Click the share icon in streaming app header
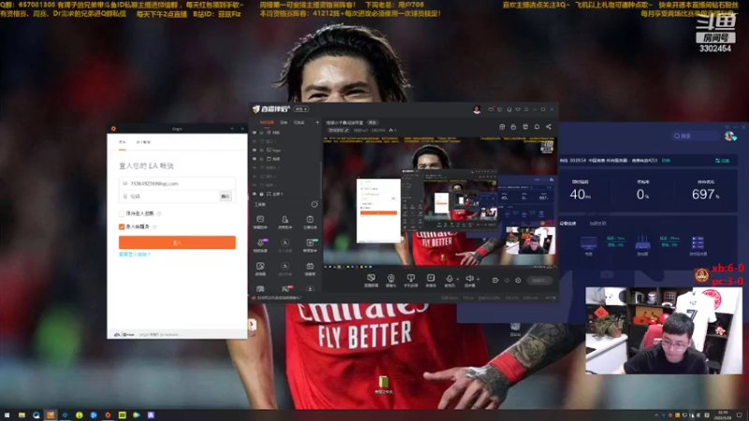Viewport: 749px width, 421px height. point(549,126)
